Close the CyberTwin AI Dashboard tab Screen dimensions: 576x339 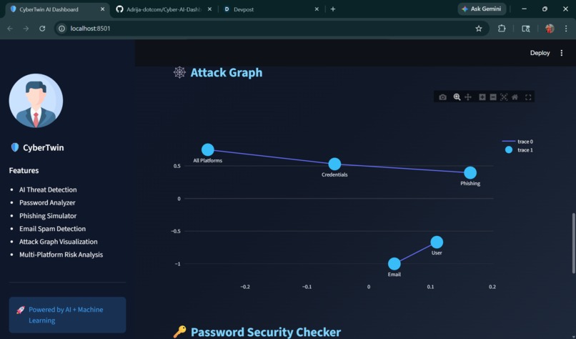102,9
